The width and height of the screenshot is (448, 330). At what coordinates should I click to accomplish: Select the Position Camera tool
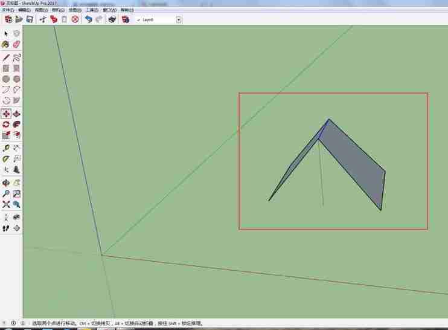pos(6,218)
